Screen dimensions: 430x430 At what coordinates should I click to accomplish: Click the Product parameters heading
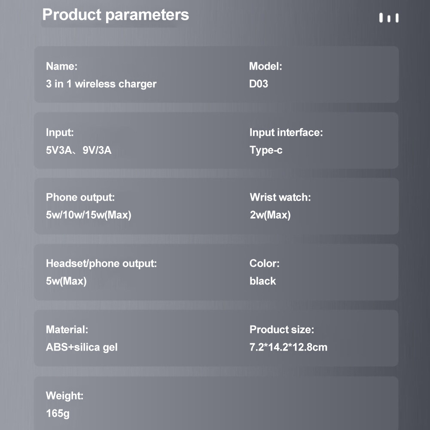click(116, 15)
